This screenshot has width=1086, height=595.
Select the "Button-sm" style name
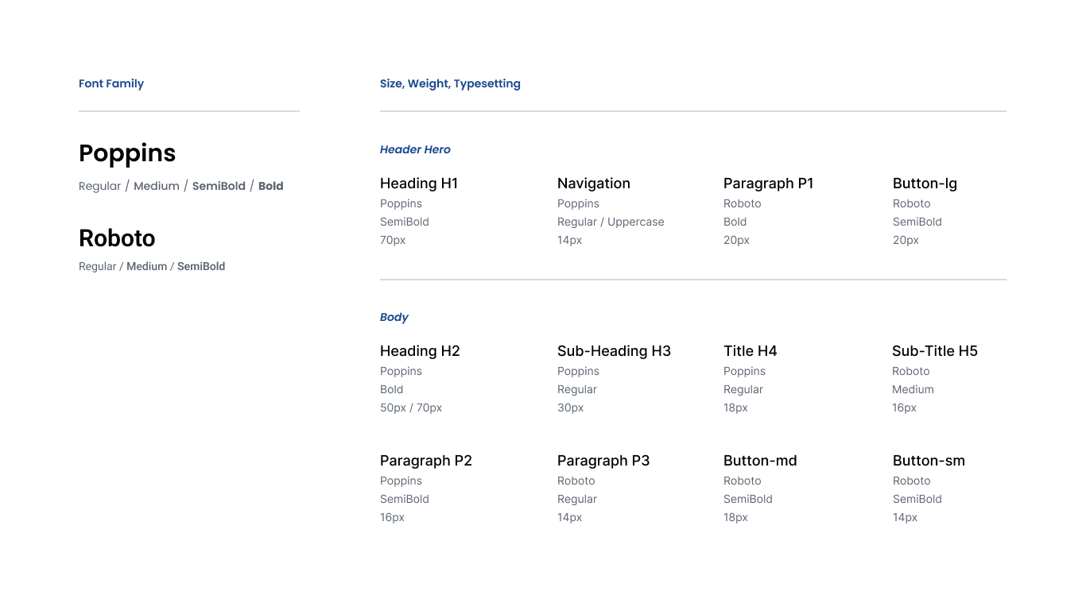(929, 461)
